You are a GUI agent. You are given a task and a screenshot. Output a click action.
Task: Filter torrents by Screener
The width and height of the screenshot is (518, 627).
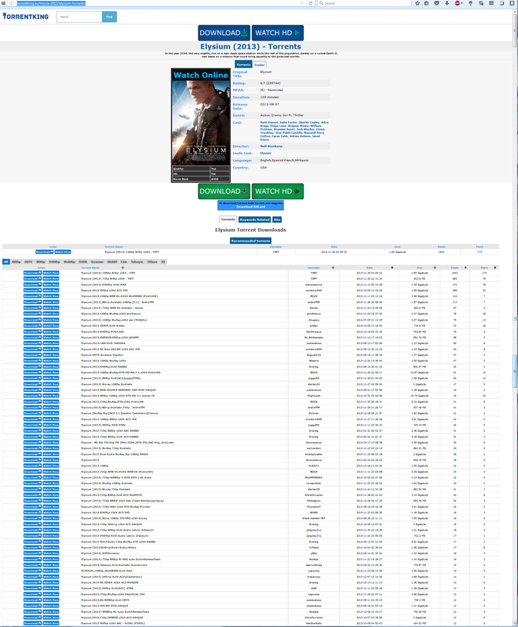click(97, 262)
